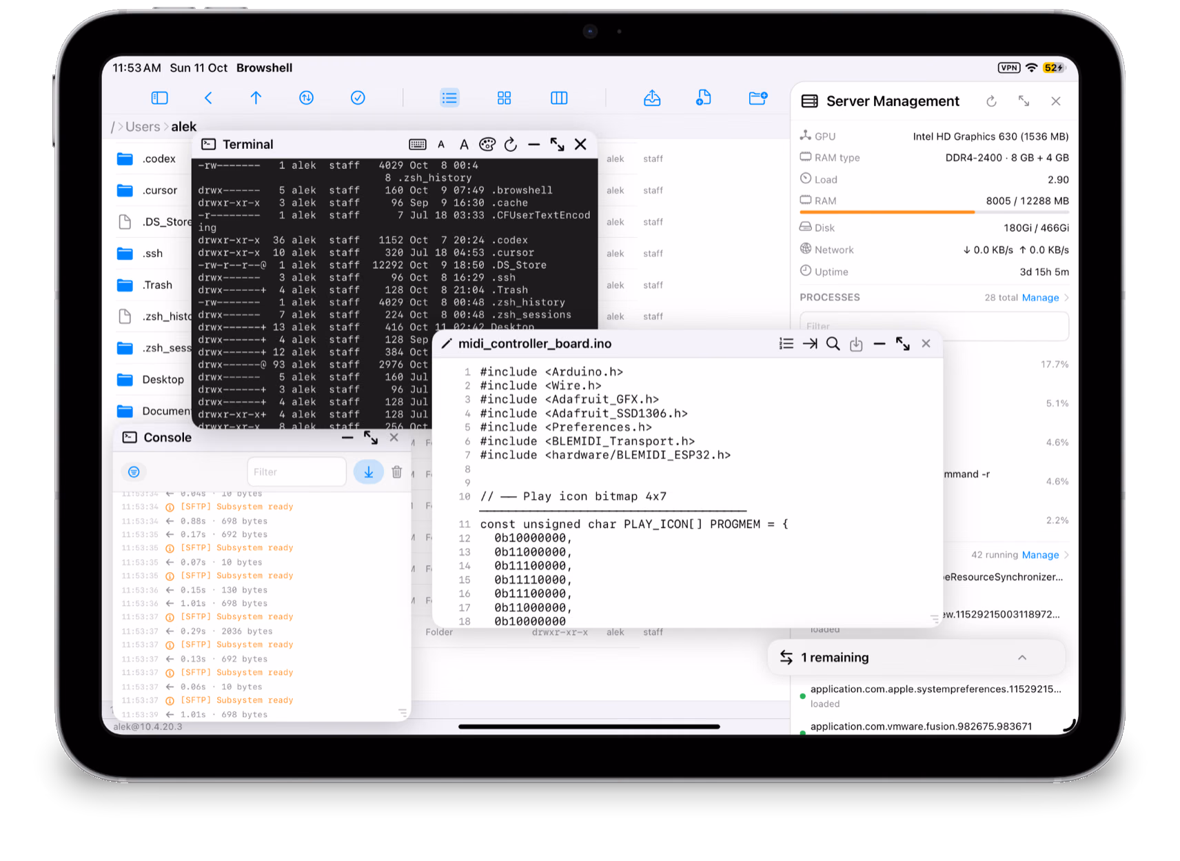
Task: Navigate to Users in breadcrumb path
Action: (x=143, y=127)
